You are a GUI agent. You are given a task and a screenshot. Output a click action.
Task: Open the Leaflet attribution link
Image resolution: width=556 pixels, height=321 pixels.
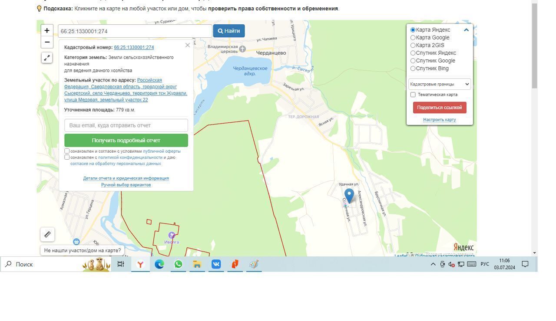(x=400, y=255)
